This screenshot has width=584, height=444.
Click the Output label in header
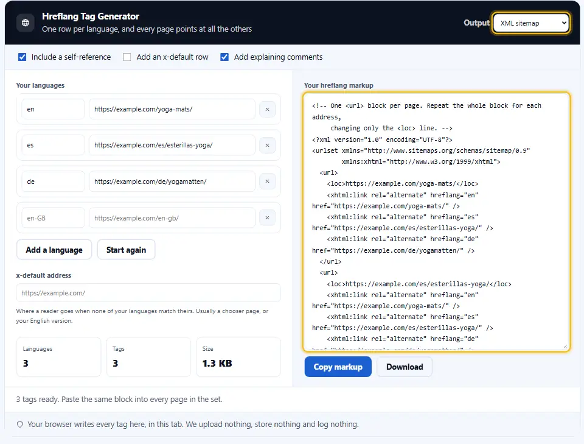click(476, 23)
